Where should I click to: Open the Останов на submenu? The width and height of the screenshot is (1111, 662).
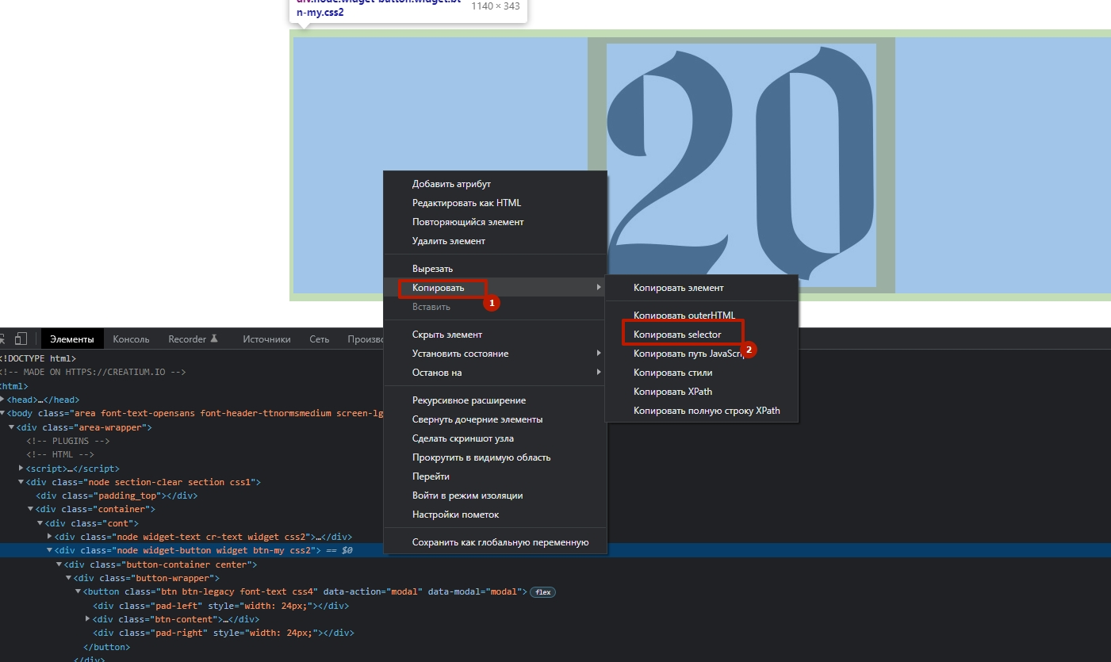(x=496, y=373)
